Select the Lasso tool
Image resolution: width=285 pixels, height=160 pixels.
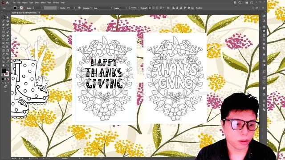tap(8, 21)
